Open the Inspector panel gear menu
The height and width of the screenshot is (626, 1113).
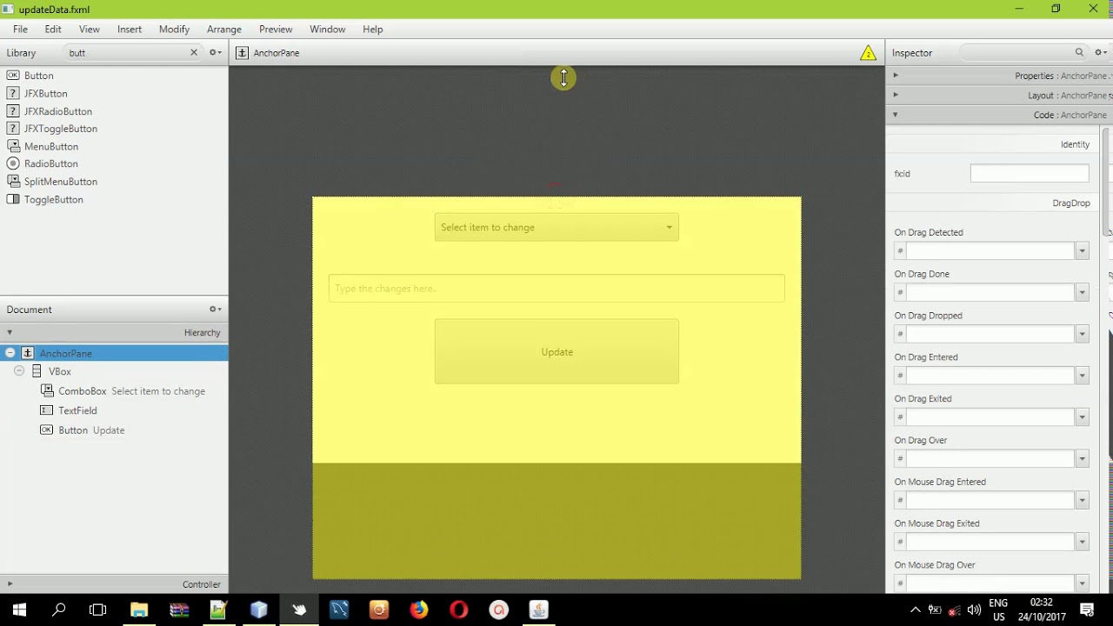[1100, 52]
